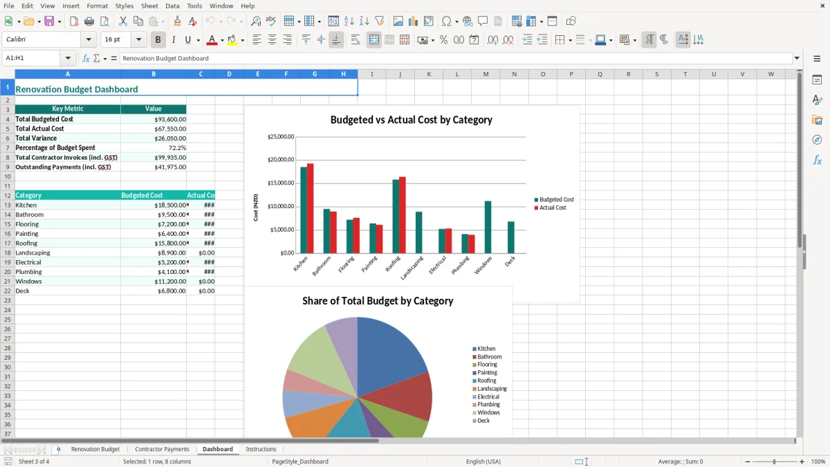This screenshot has height=467, width=830.
Task: Clear direct formatting
Action: click(192, 21)
